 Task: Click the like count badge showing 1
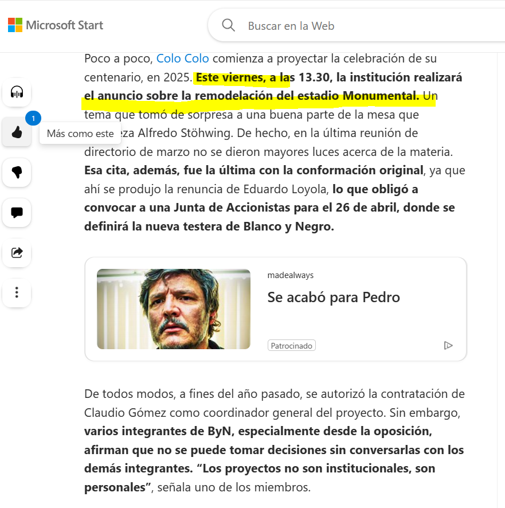(33, 118)
